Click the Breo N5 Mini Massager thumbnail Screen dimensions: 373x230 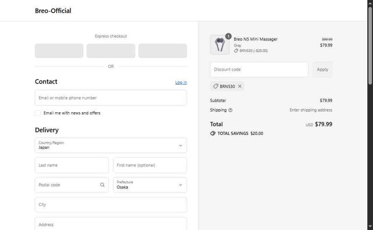[x=220, y=45]
